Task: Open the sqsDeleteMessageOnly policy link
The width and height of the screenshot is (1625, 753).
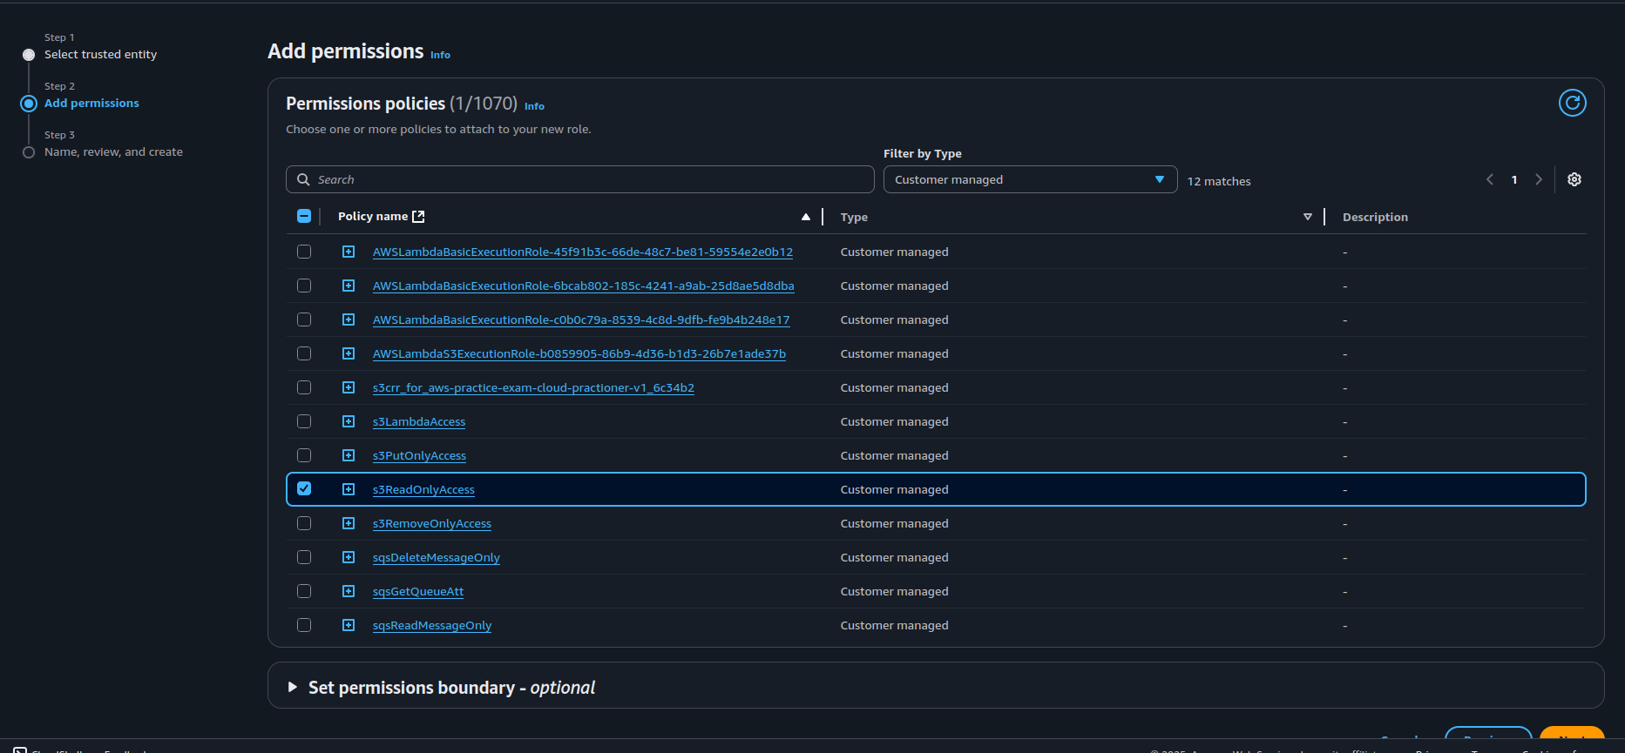Action: tap(436, 557)
